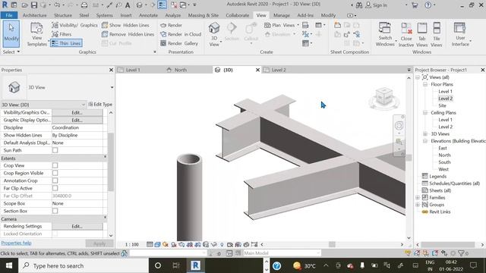
Task: Toggle Crop Region Visible checkbox
Action: point(55,173)
